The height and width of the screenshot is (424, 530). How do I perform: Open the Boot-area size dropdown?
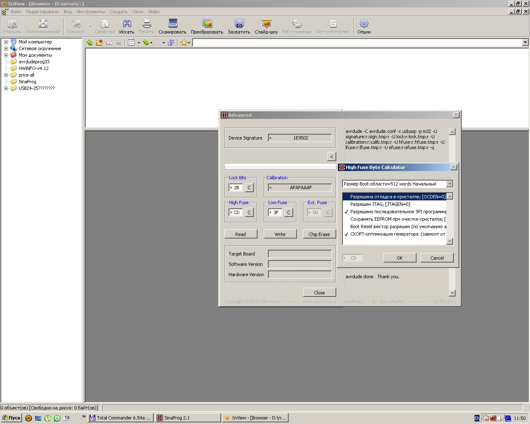coord(450,184)
